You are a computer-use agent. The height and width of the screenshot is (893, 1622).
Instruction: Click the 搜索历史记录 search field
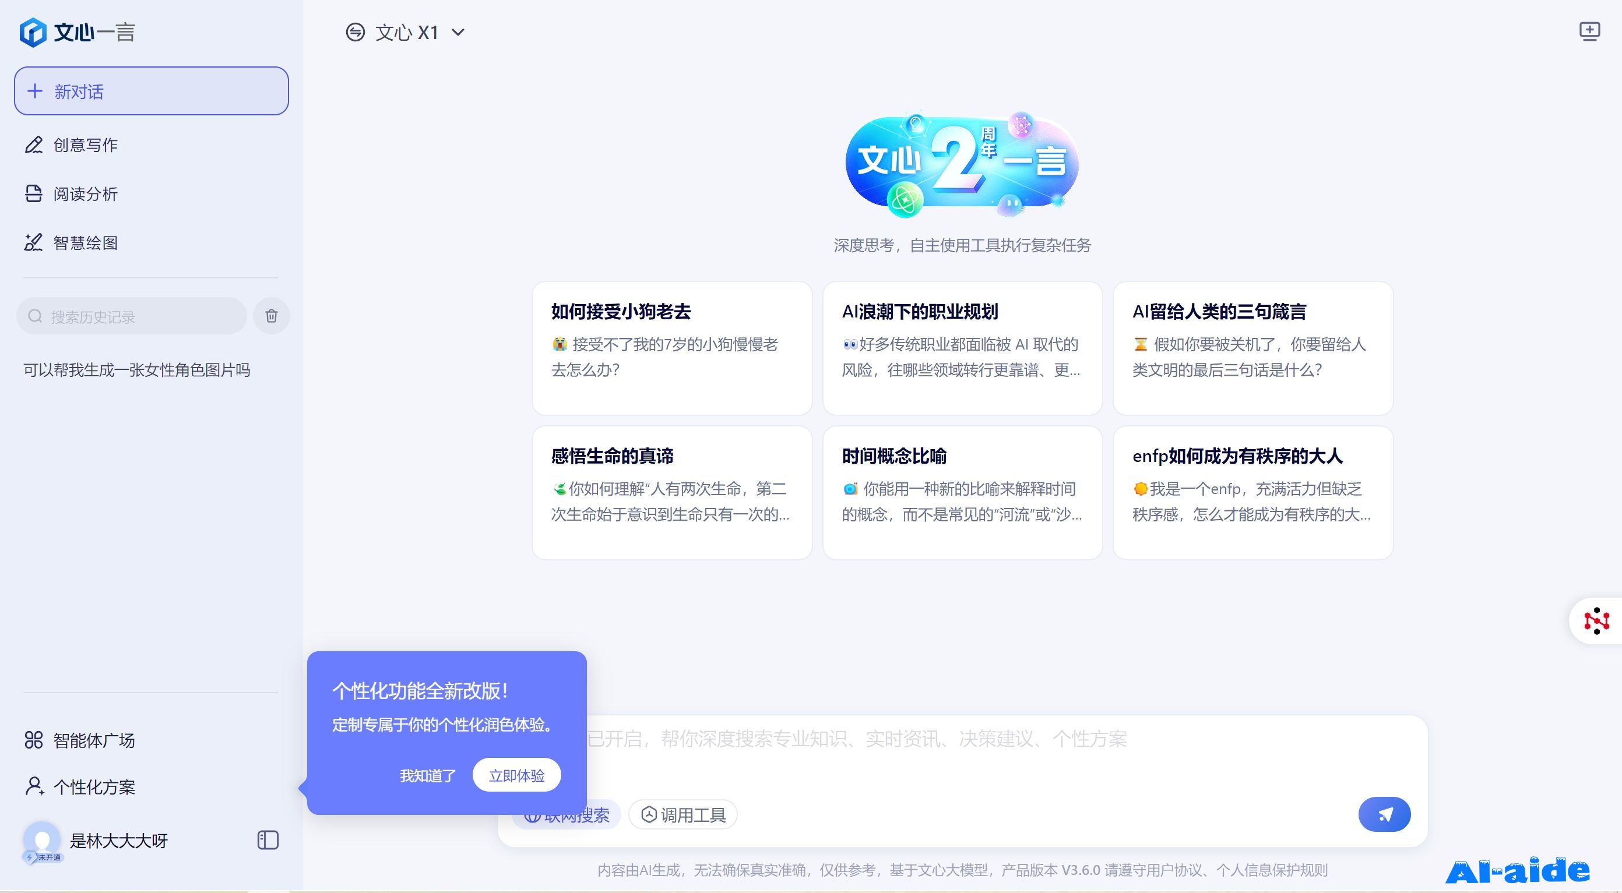[x=132, y=316]
